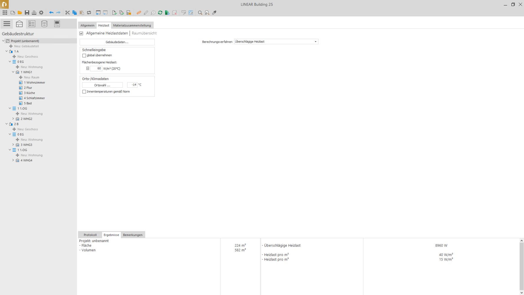The image size is (524, 295).
Task: Click the blue Undo arrow
Action: click(51, 13)
